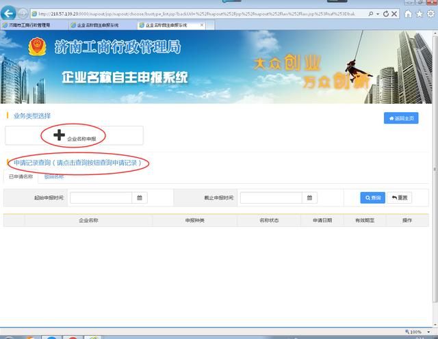
Task: Open browser tools gear icon
Action: pyautogui.click(x=431, y=14)
